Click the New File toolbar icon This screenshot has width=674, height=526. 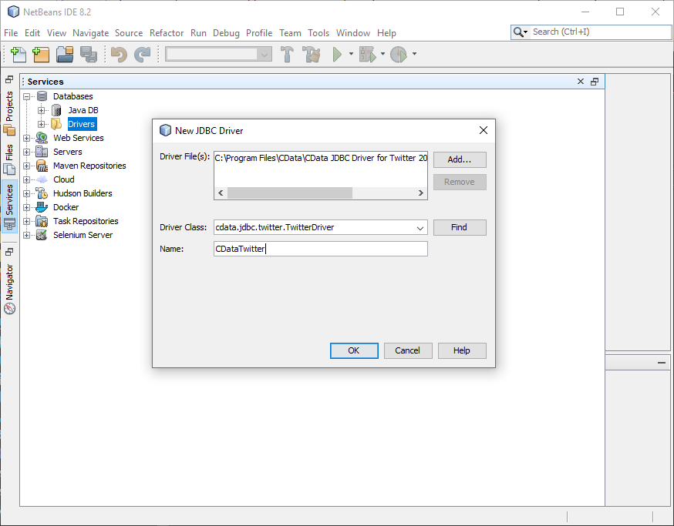click(x=19, y=55)
